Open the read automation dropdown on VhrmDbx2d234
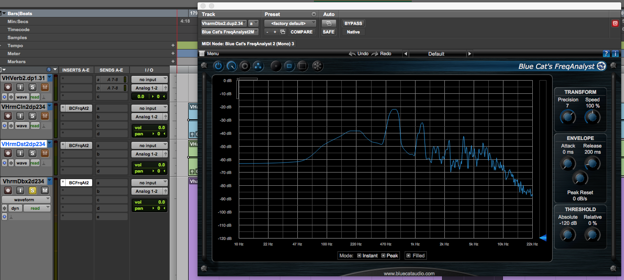The height and width of the screenshot is (280, 624). click(38, 208)
